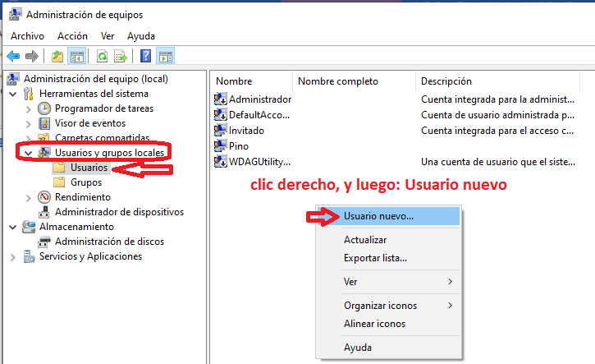The width and height of the screenshot is (595, 364).
Task: Click the Administrador de dispositivos icon
Action: pos(44,212)
